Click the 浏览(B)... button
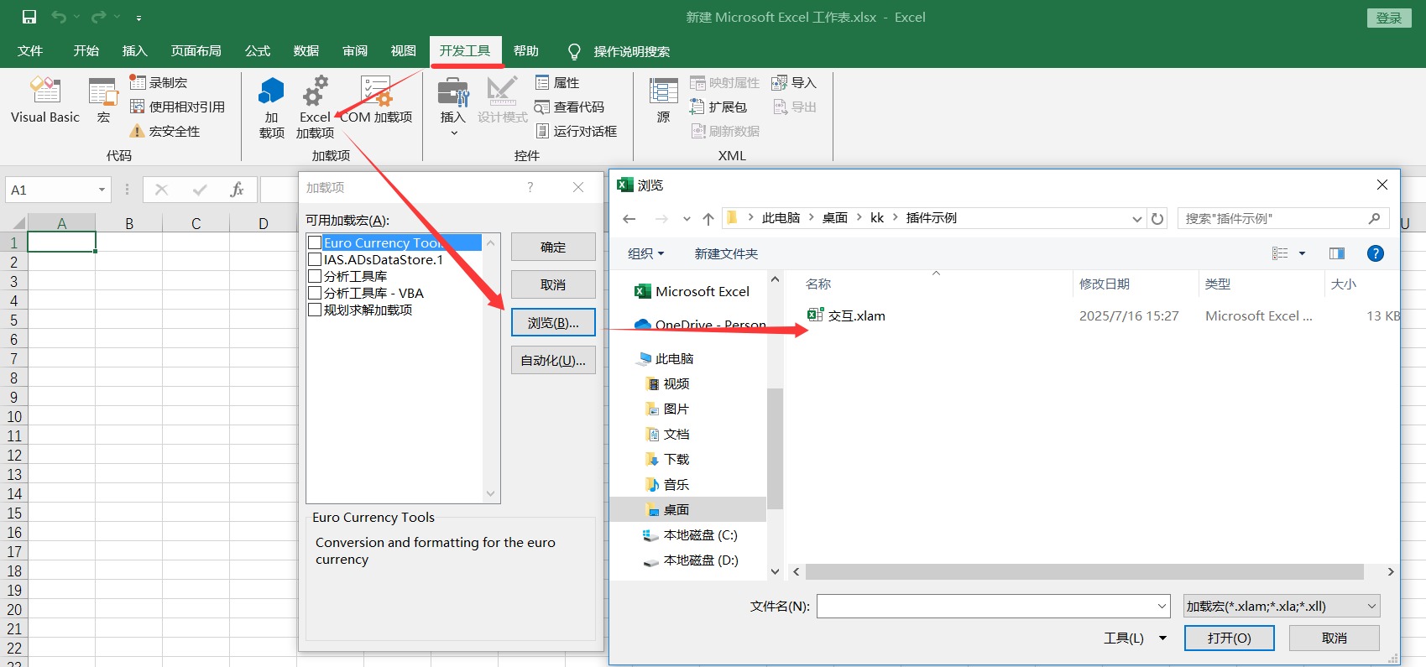Screen dimensions: 1426x667 click(x=553, y=323)
